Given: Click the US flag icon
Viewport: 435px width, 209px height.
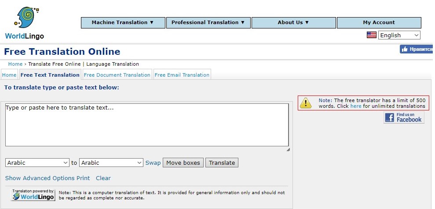Looking at the screenshot, I should (372, 35).
